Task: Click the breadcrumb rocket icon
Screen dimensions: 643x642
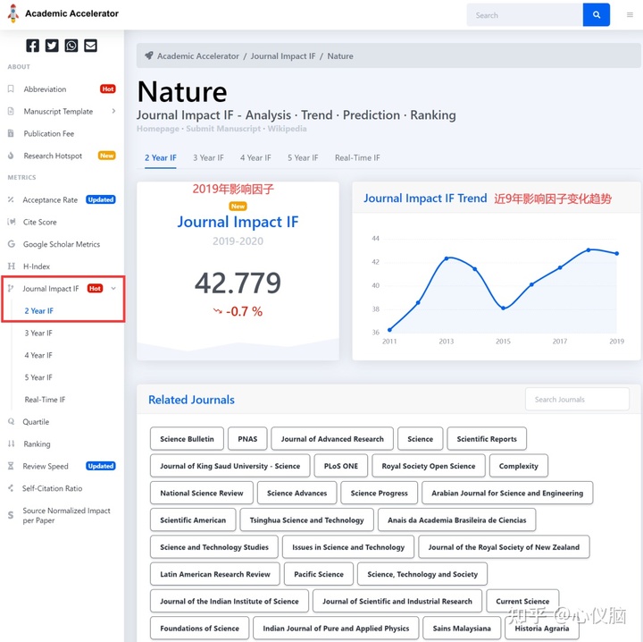Action: (149, 55)
